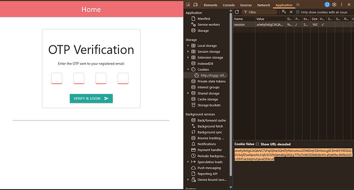The height and width of the screenshot is (190, 354).
Task: Expand Session storage
Action: [x=188, y=51]
